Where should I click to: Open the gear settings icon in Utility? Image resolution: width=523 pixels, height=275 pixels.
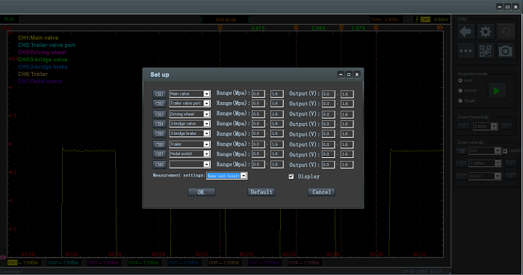click(x=486, y=32)
